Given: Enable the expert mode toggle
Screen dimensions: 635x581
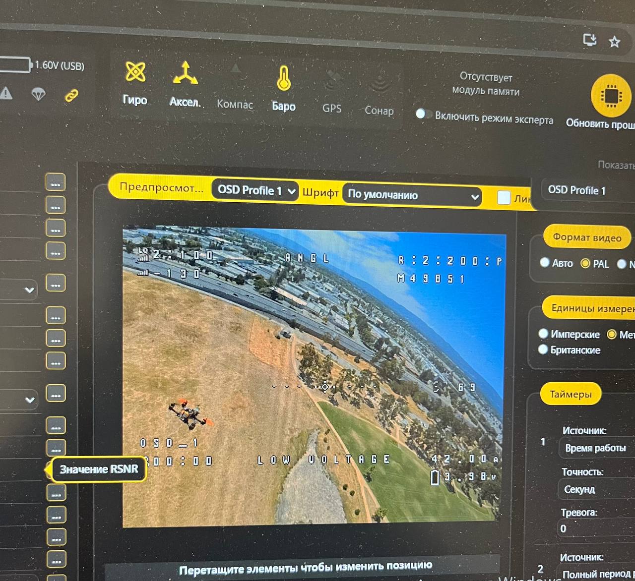Looking at the screenshot, I should (x=422, y=114).
